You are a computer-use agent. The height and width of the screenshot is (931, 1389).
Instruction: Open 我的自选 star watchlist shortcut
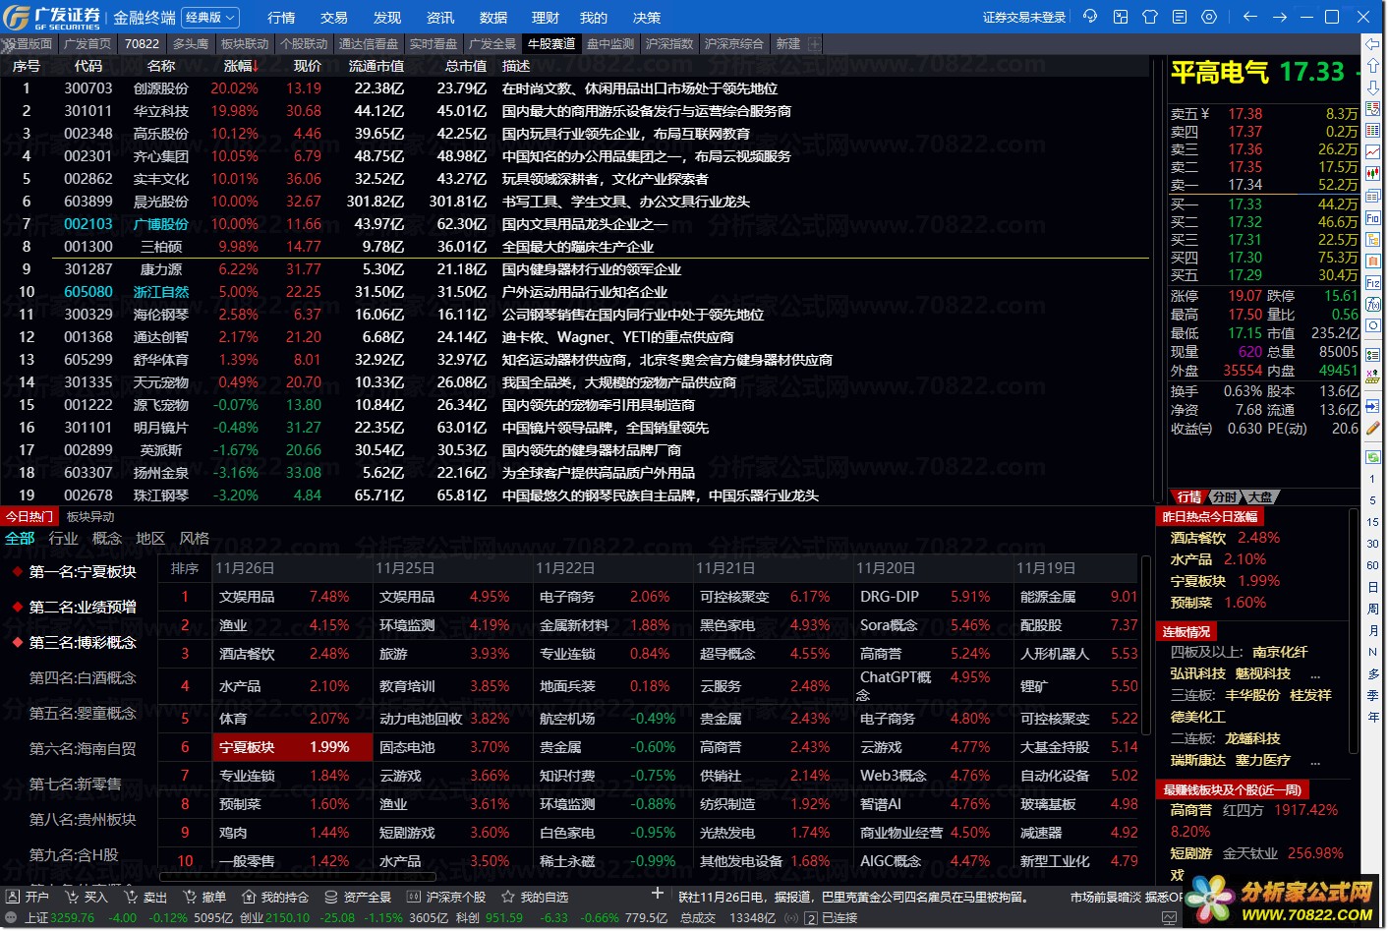(536, 897)
